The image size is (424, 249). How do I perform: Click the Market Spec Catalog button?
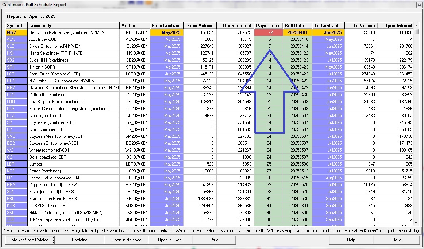coord(30,240)
